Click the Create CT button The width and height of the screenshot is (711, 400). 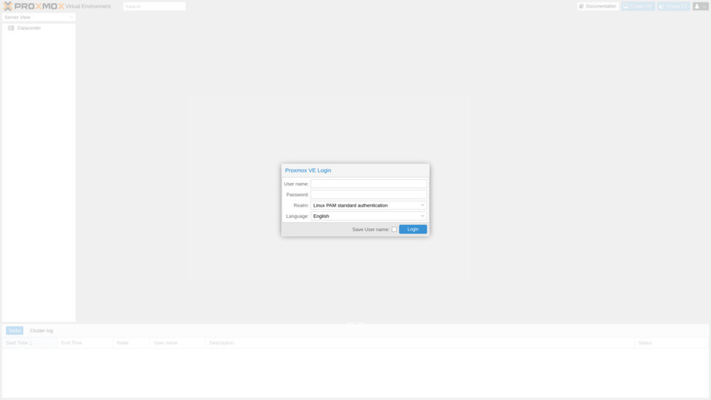[x=673, y=7]
